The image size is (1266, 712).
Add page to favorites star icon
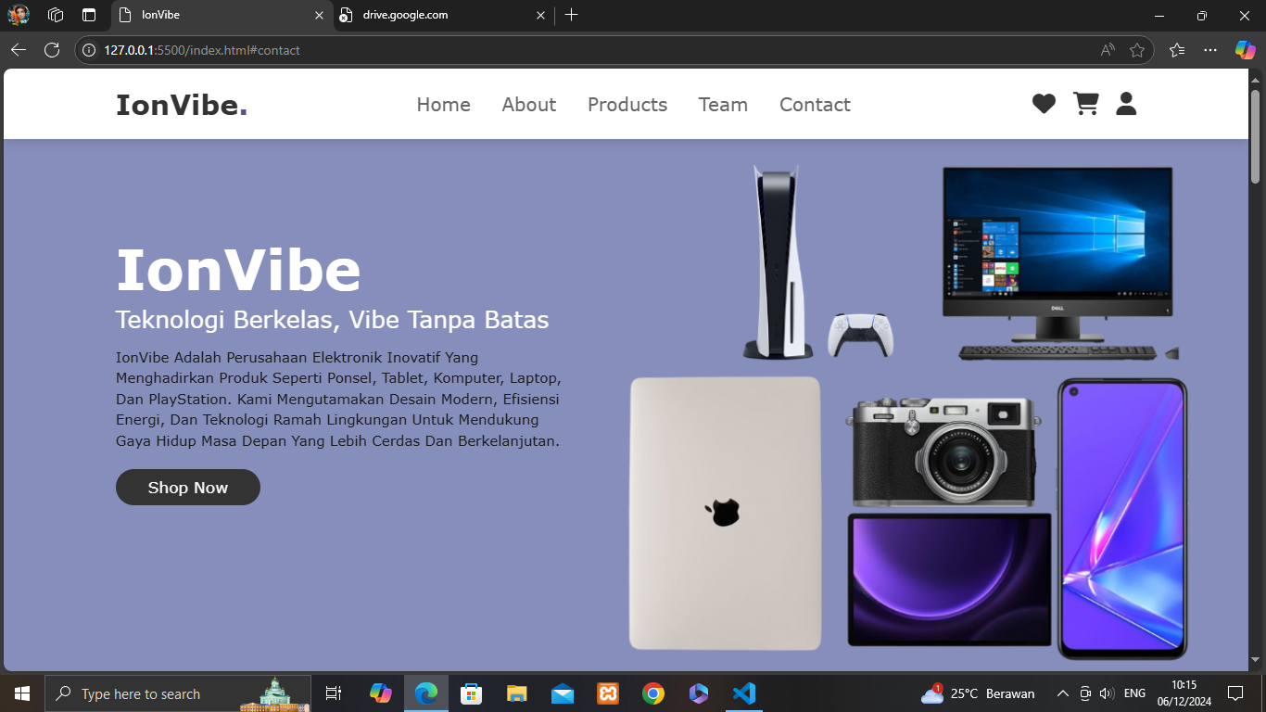1137,50
